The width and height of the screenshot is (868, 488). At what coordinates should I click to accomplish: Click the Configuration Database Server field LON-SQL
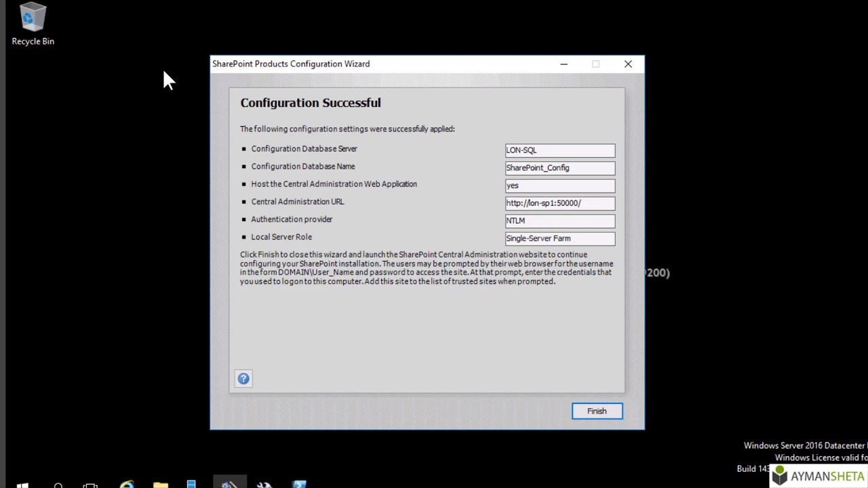click(560, 150)
